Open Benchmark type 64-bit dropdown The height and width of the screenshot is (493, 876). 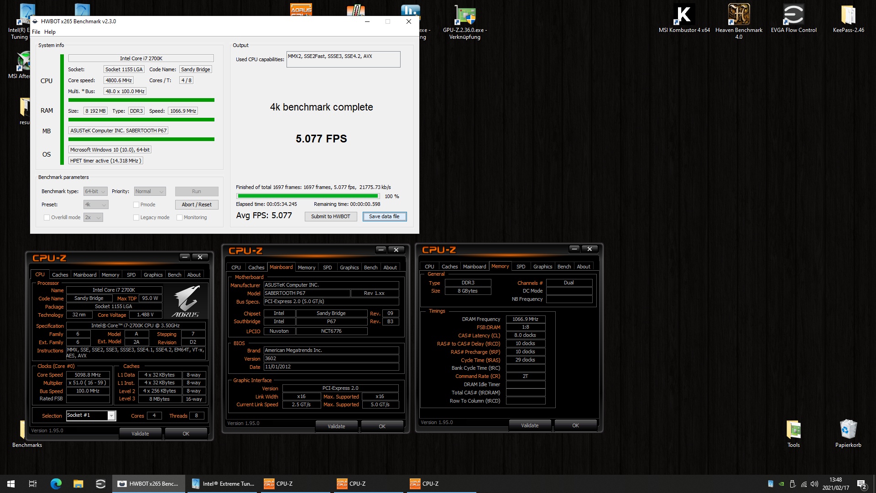95,192
